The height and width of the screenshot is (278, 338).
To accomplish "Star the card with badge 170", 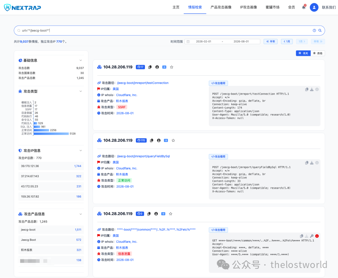I will click(x=173, y=141).
